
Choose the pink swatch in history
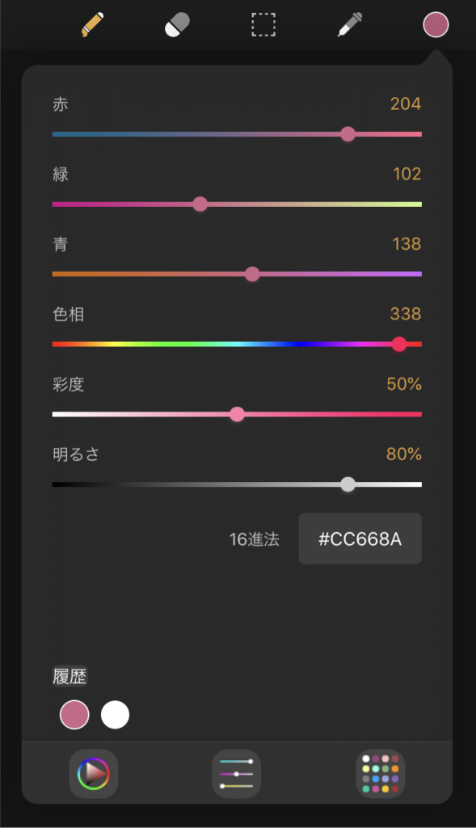click(x=74, y=715)
